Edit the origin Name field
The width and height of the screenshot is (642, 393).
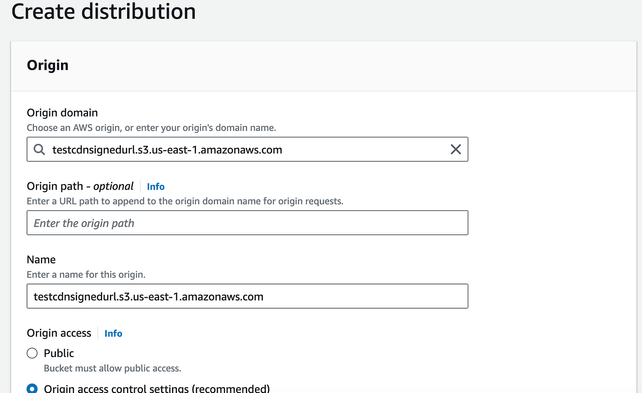pyautogui.click(x=247, y=296)
